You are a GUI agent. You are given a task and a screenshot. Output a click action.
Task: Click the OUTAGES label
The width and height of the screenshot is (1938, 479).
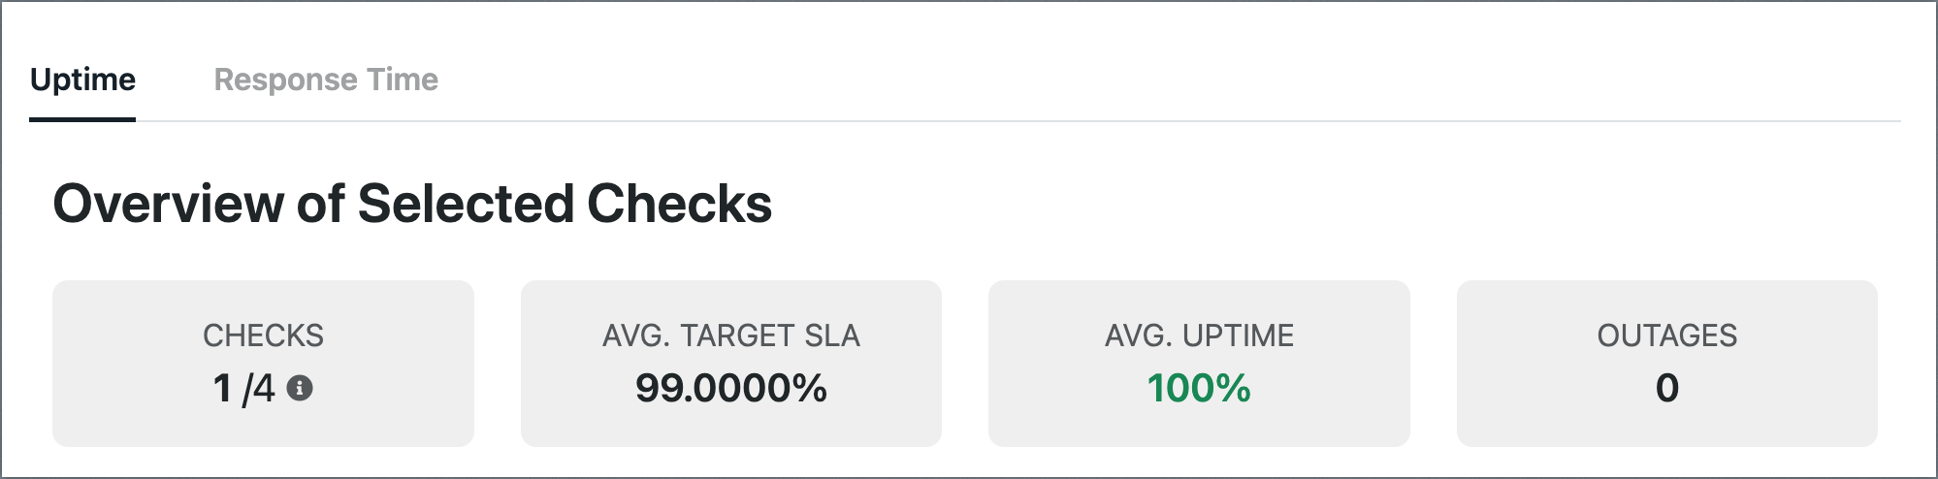[x=1667, y=335]
